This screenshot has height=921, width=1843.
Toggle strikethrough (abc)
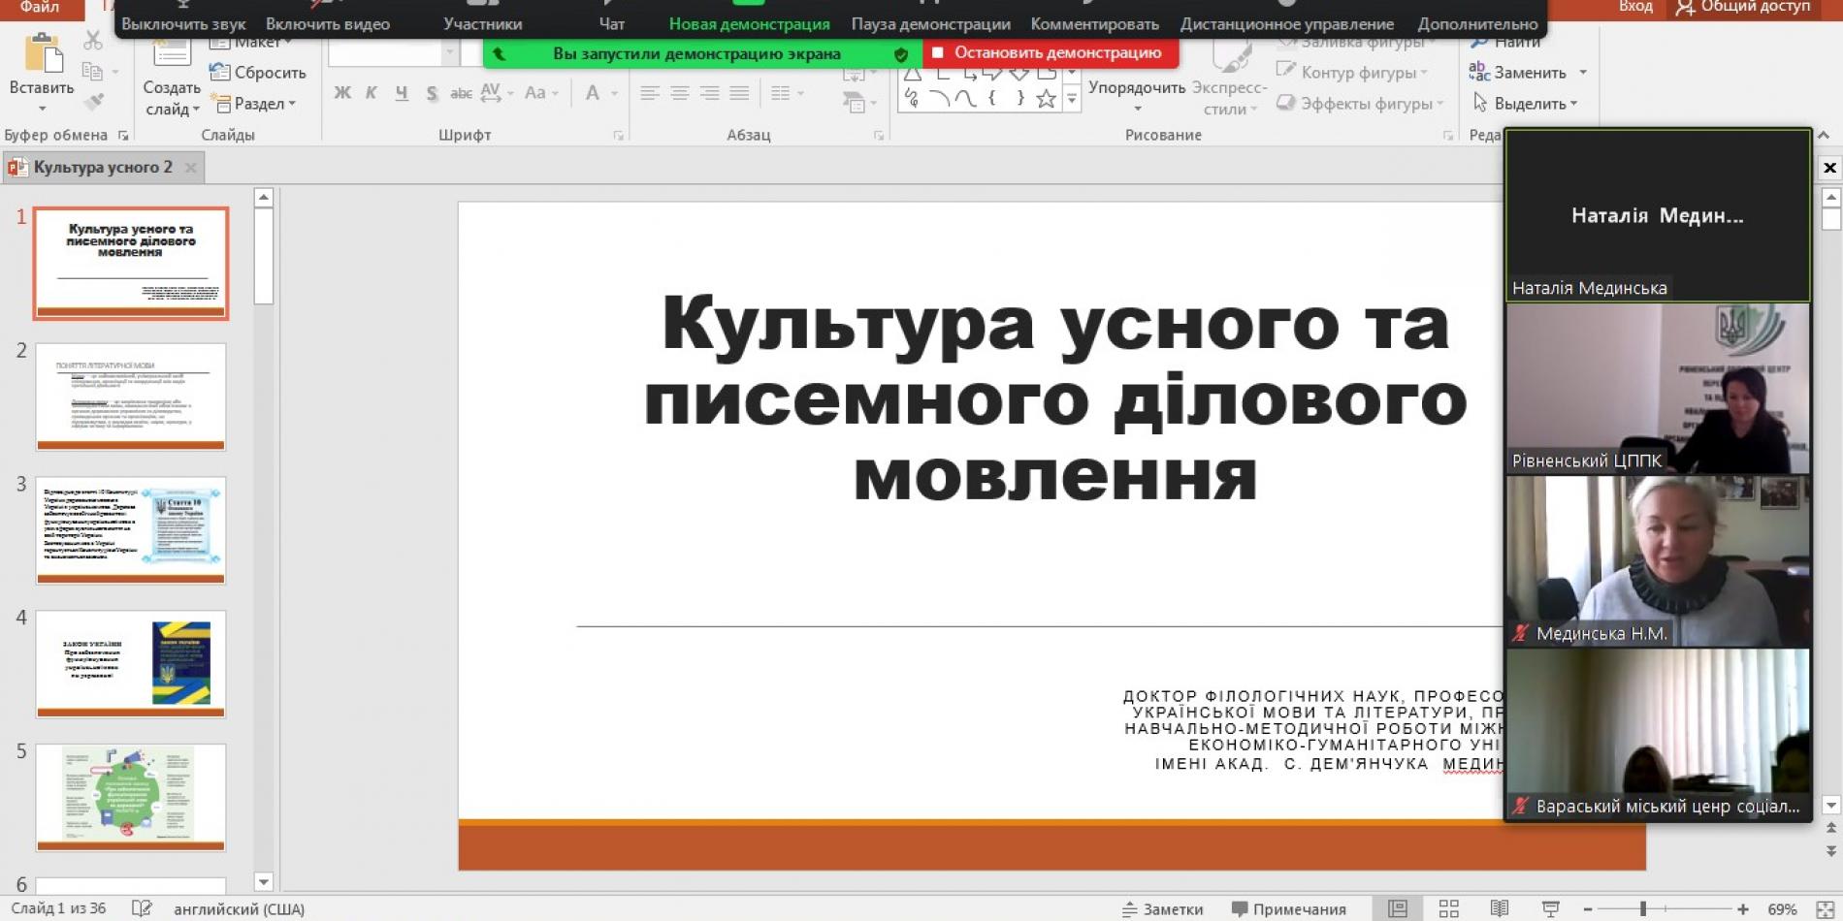[461, 93]
